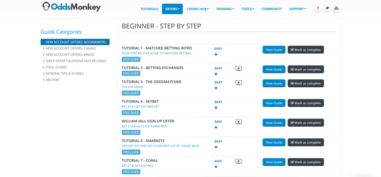381x177 pixels.
Task: Click the star under EASY for Tutorial 4 Skybet
Action: [216, 108]
